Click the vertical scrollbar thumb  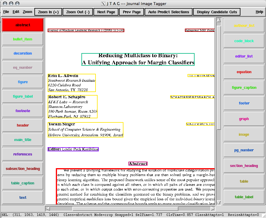[219, 78]
